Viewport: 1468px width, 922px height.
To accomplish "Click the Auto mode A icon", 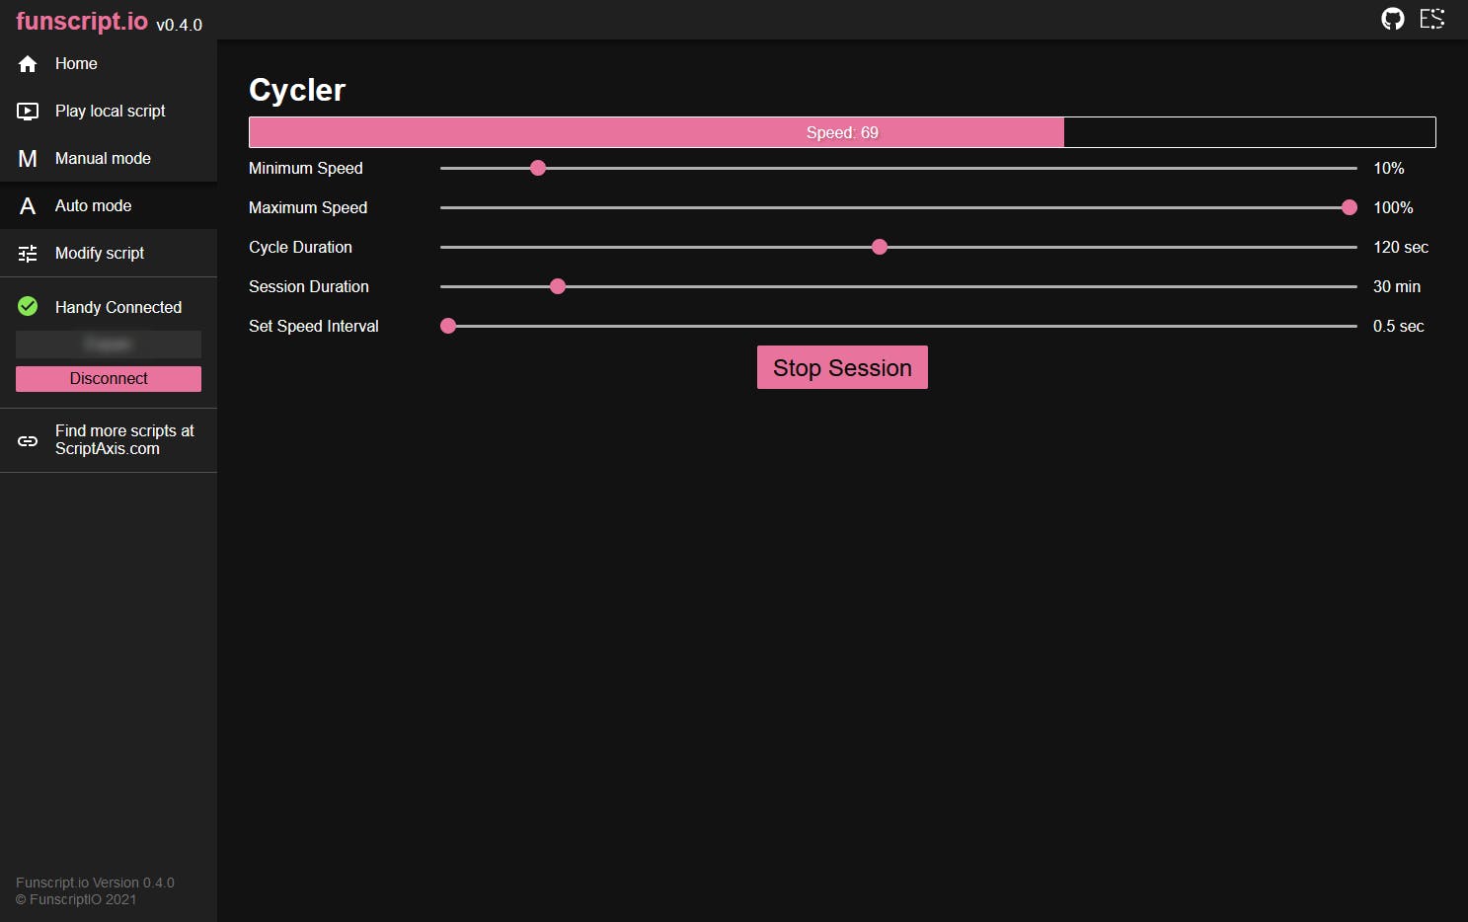I will [28, 206].
